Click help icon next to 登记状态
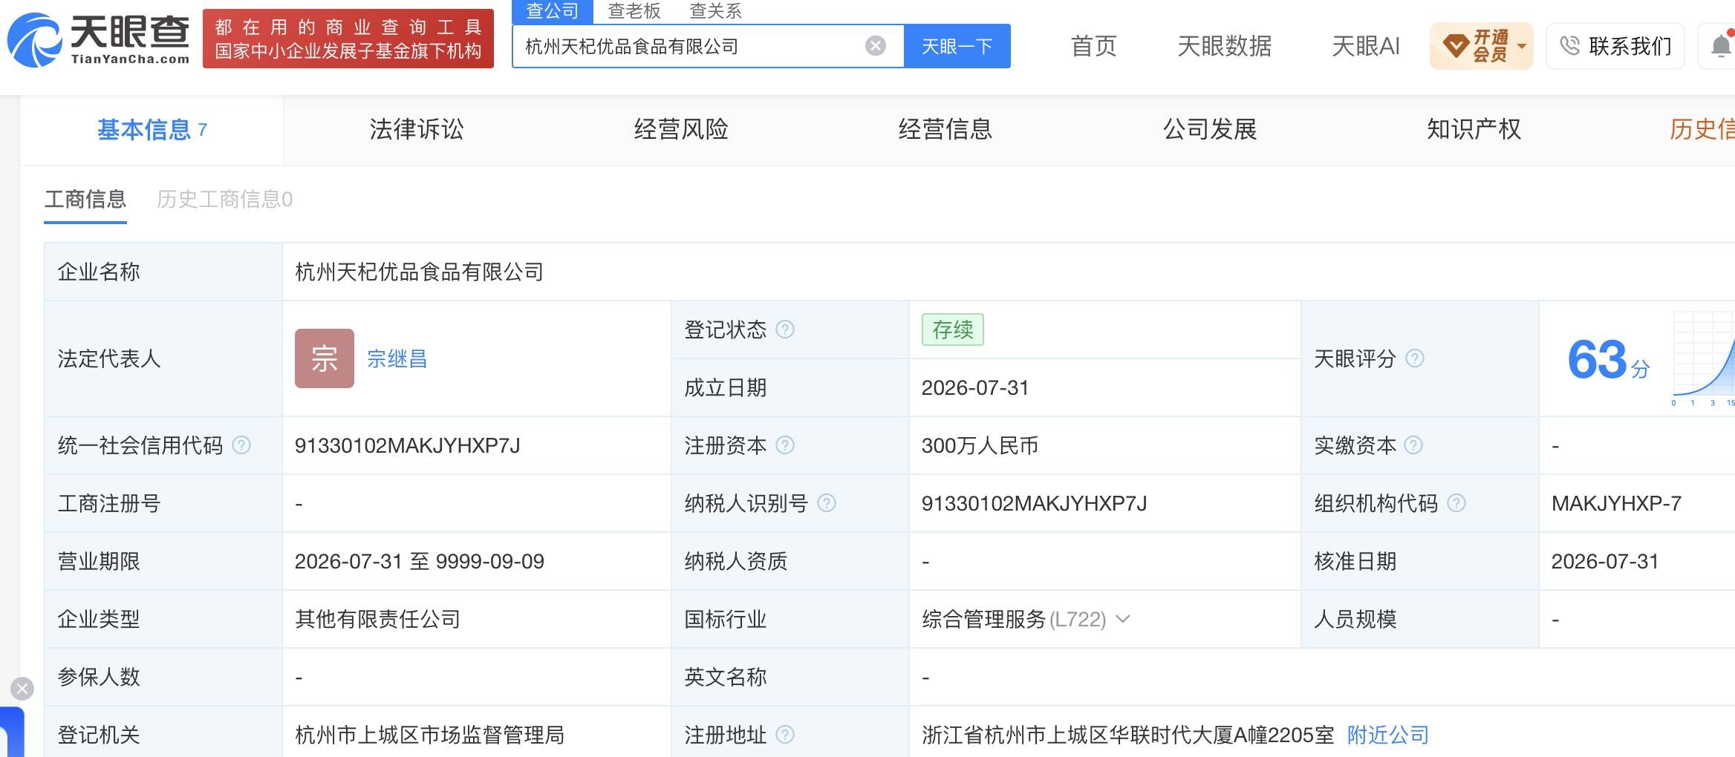The width and height of the screenshot is (1735, 757). pos(785,330)
